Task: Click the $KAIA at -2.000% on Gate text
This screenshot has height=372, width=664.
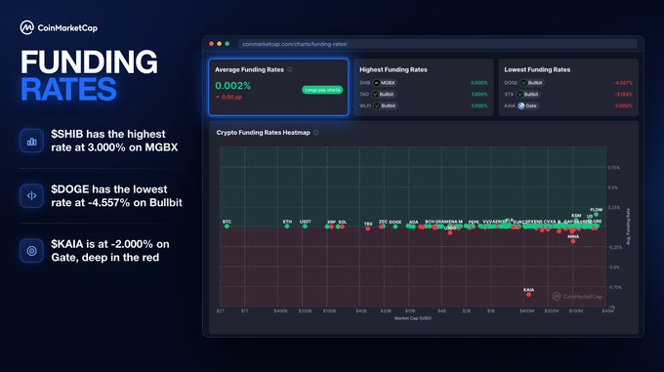Action: [110, 251]
